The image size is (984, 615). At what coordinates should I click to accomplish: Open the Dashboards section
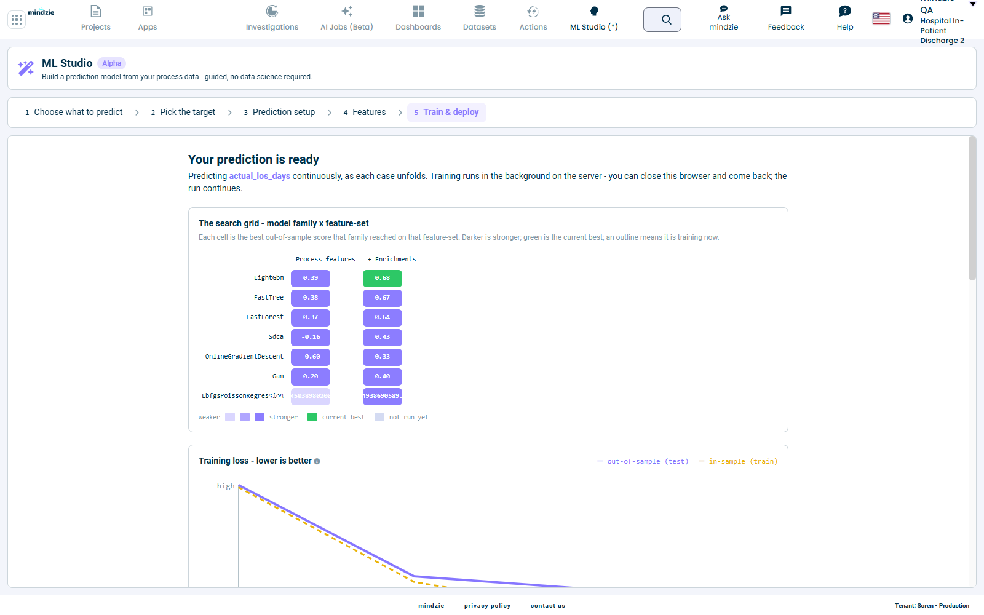(418, 18)
